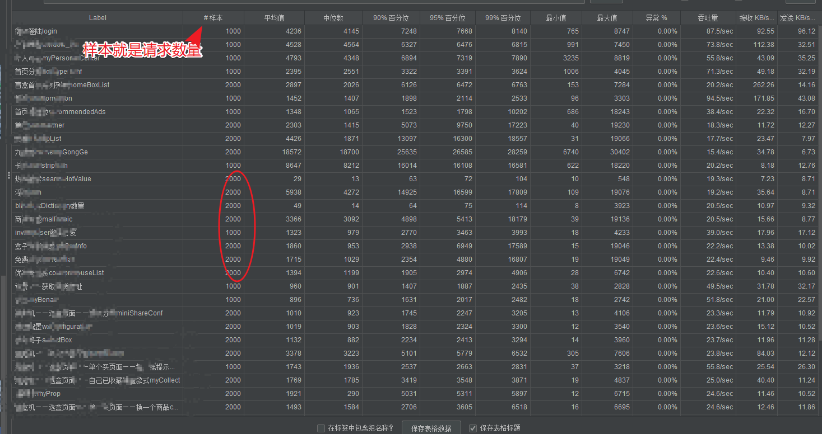Click the '95% 百分位' column header

coord(448,18)
